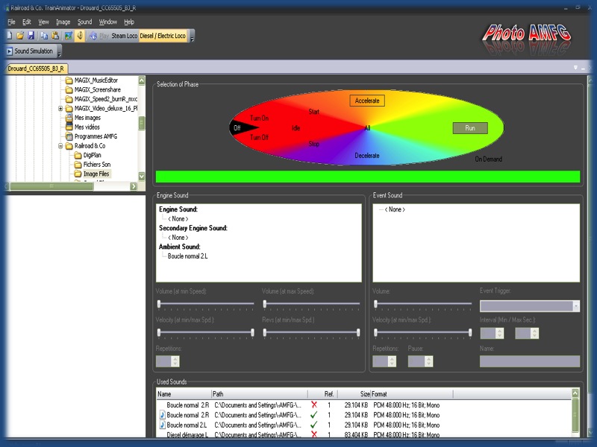The image size is (597, 447).
Task: Select the Programmes AMFG folder
Action: pyautogui.click(x=96, y=136)
